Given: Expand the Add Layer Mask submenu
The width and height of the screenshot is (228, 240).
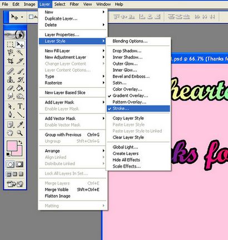Looking at the screenshot, I should (73, 102).
